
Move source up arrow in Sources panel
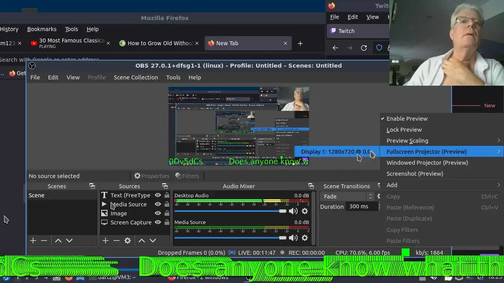pyautogui.click(x=142, y=241)
